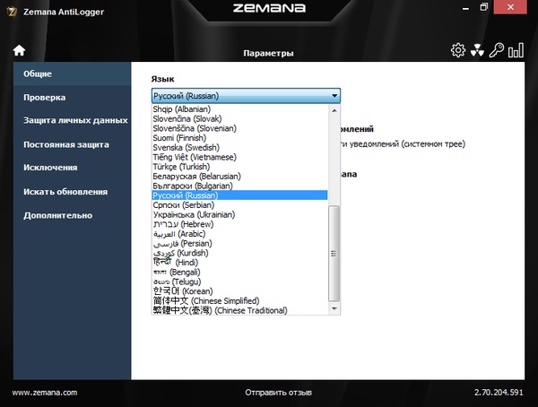Select the Persian language option

pyautogui.click(x=239, y=243)
